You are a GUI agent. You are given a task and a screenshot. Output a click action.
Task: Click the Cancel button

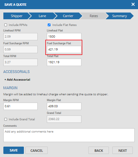(x=36, y=150)
